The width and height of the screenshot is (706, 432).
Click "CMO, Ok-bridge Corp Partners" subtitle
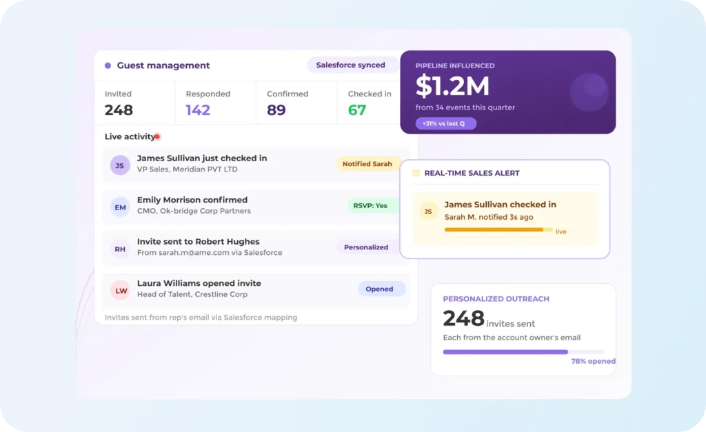point(194,211)
